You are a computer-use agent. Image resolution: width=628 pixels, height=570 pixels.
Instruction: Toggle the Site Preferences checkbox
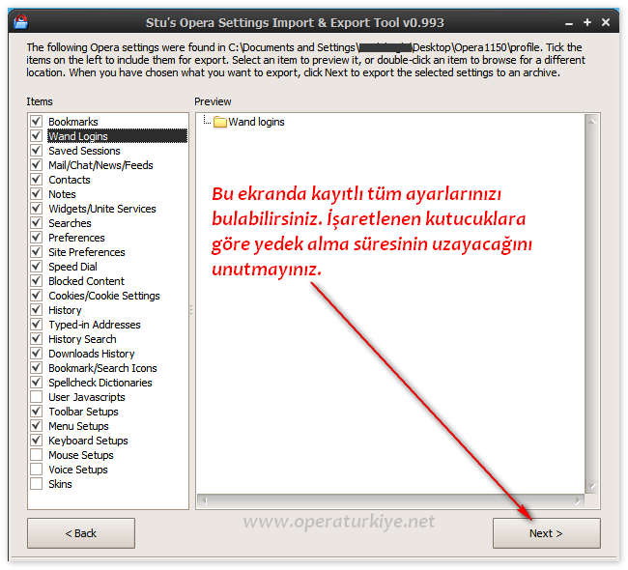[x=37, y=251]
